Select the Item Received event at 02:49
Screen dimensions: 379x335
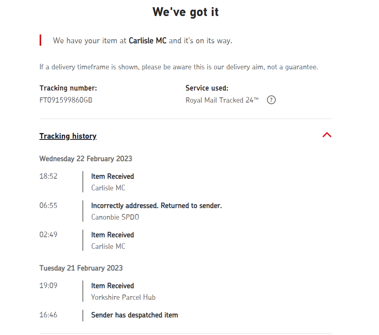tap(112, 235)
